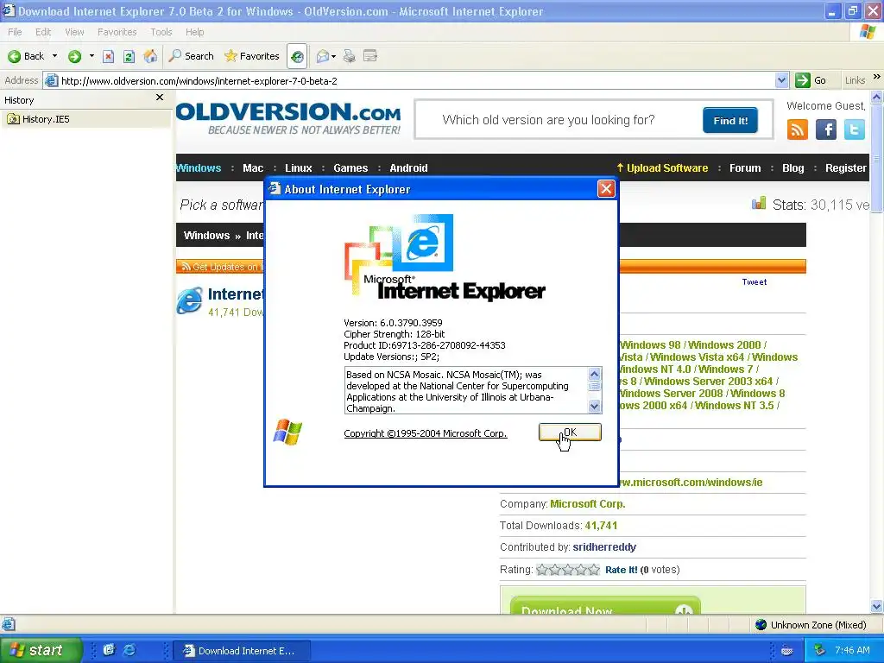
Task: Select the Mac navigation tab
Action: [x=253, y=168]
